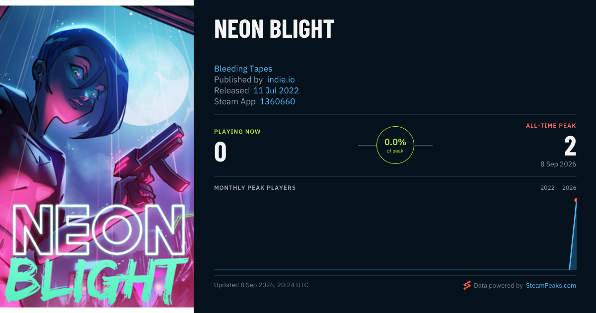Click the NEON BLIGHT title heading
This screenshot has height=313, width=596.
[x=274, y=29]
